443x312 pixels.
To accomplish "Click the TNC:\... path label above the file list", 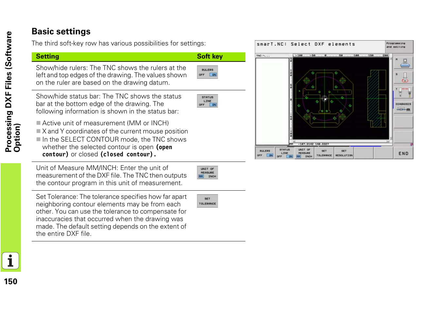I will [x=263, y=56].
